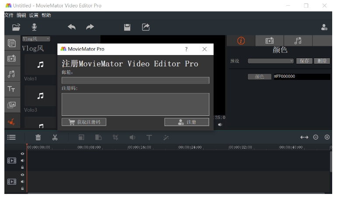
Task: Select Volo3 music thumbnail
Action: 40,96
